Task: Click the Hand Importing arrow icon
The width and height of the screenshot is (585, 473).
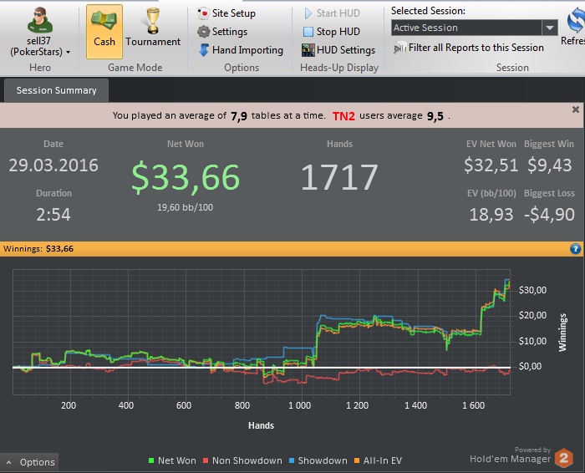Action: point(204,50)
